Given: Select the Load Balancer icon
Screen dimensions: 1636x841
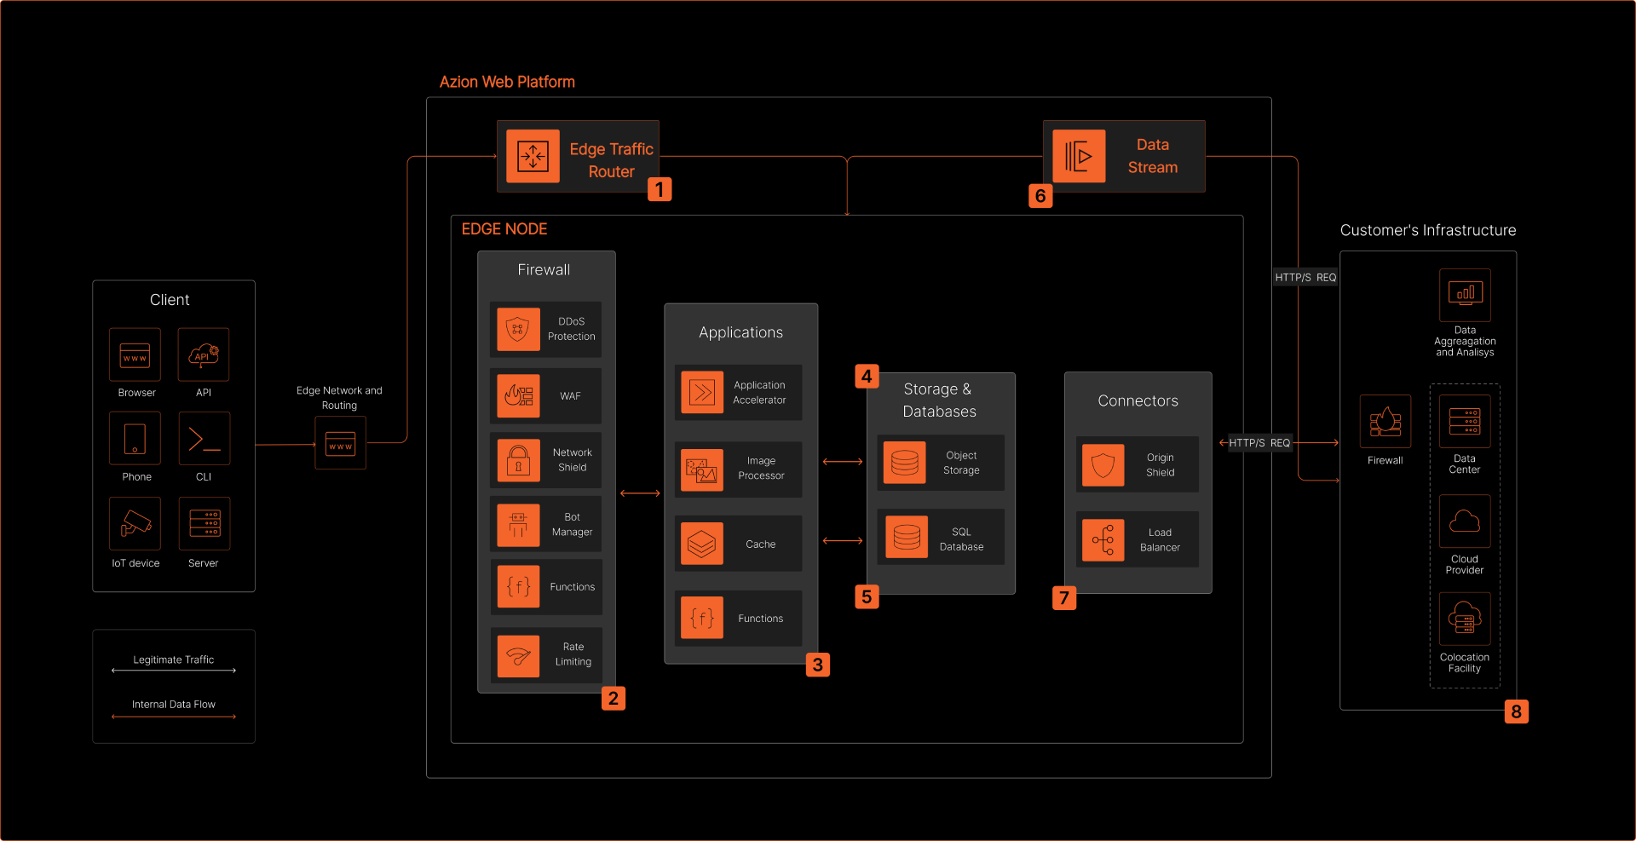Looking at the screenshot, I should coord(1103,539).
